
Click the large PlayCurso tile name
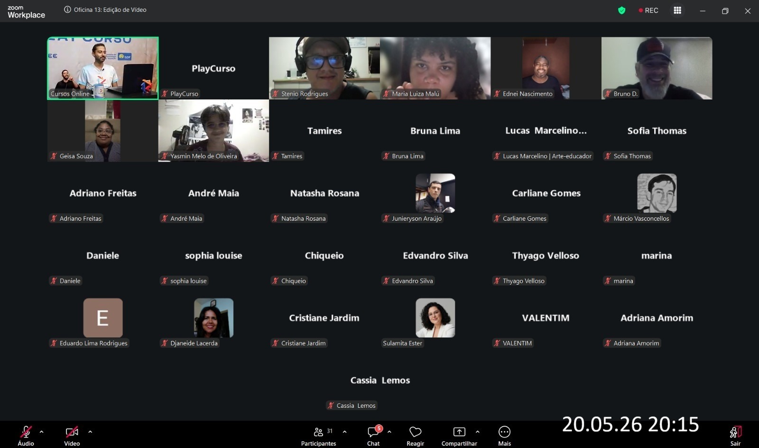point(213,69)
